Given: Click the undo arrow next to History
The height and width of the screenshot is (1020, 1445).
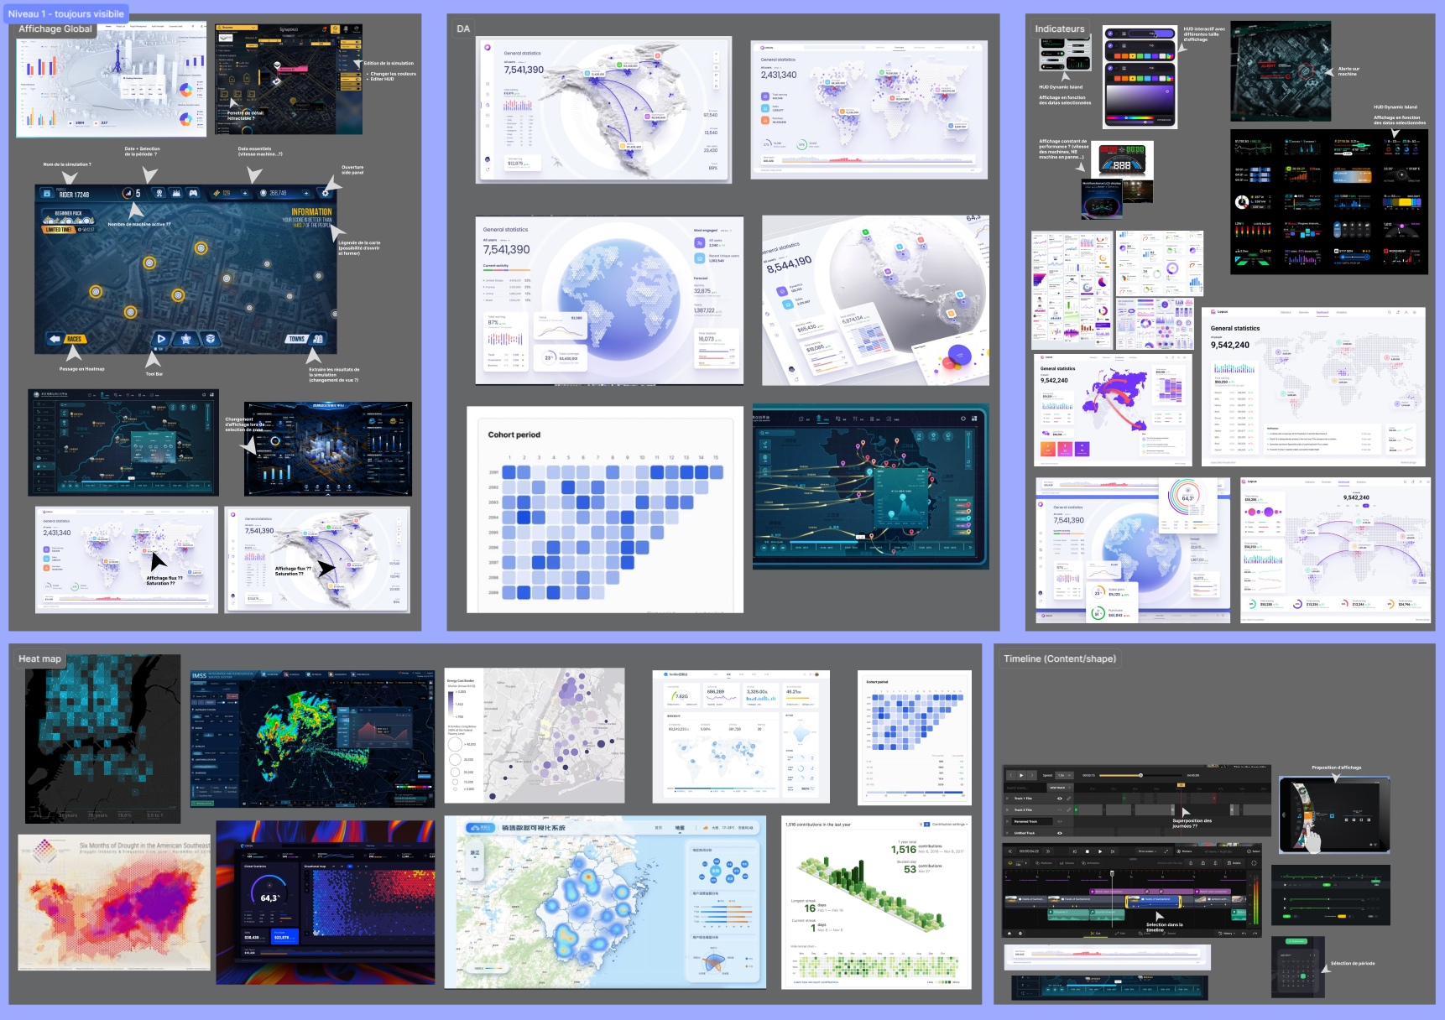Looking at the screenshot, I should [1244, 934].
